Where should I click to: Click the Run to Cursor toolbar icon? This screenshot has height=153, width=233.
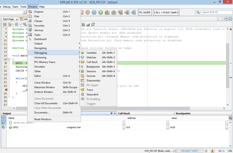point(120,12)
